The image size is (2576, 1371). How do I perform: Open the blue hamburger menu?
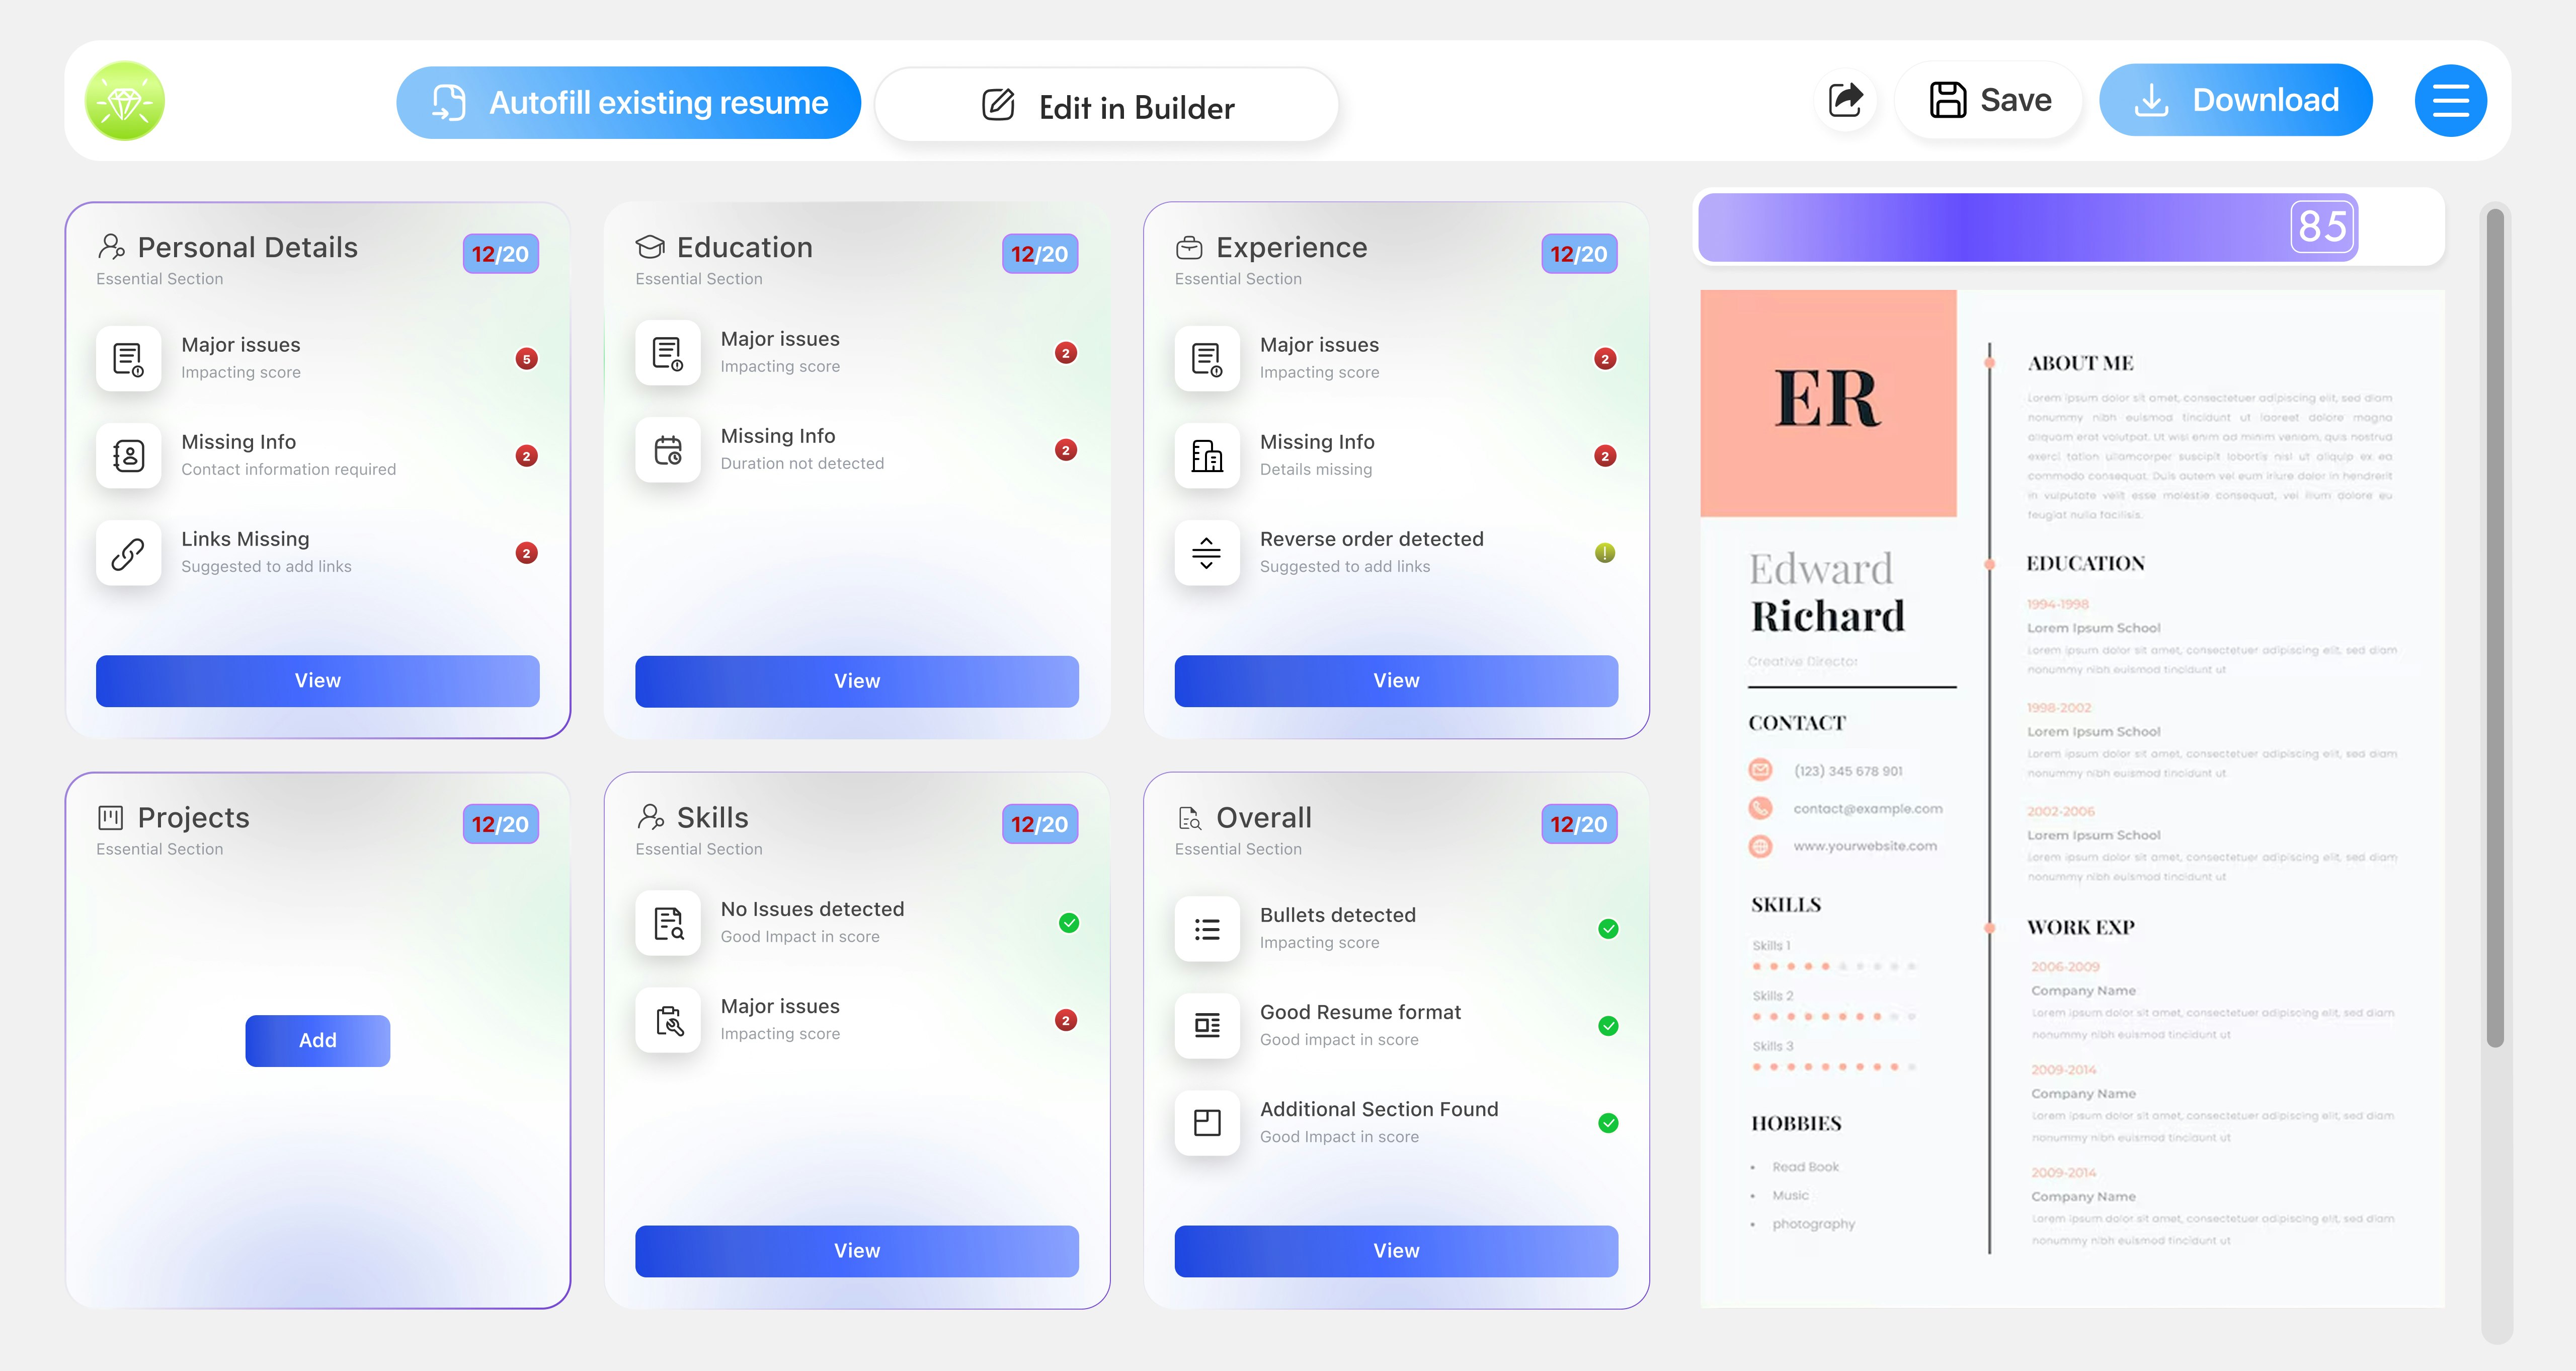[2450, 100]
